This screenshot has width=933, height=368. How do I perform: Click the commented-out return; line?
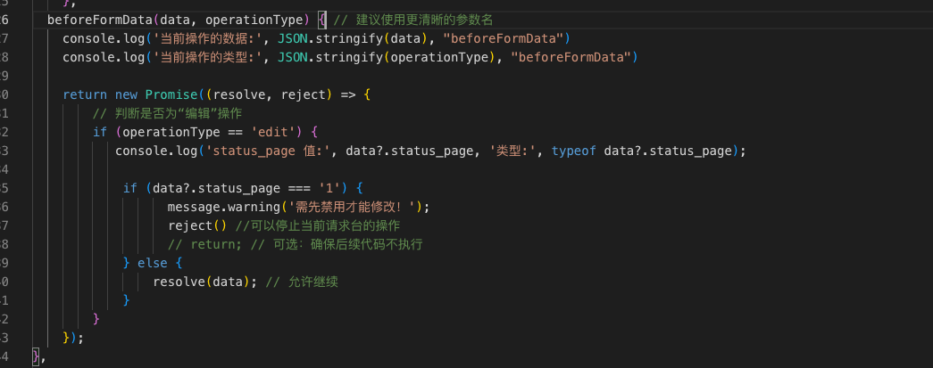click(295, 244)
